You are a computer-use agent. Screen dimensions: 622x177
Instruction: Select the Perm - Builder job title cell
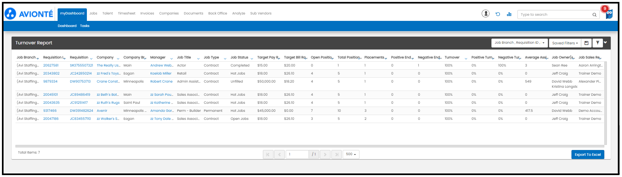[189, 111]
